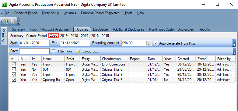The image size is (238, 111).
Task: Click the '23/08/20...' created cell
Action: click(x=186, y=69)
